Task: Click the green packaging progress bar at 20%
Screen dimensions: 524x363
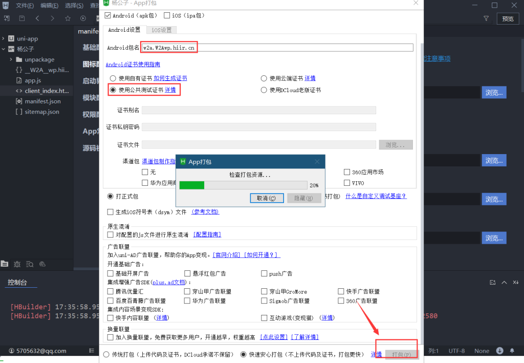Action: 192,185
